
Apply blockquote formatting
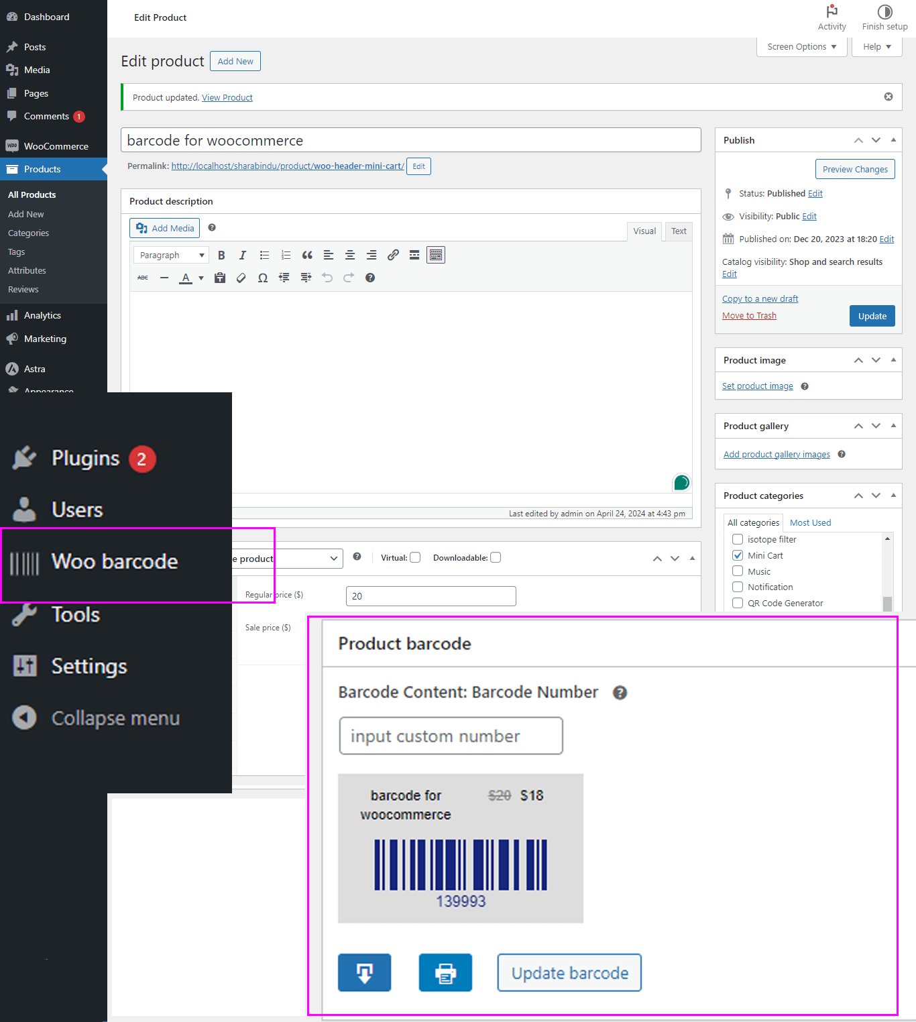(x=307, y=255)
